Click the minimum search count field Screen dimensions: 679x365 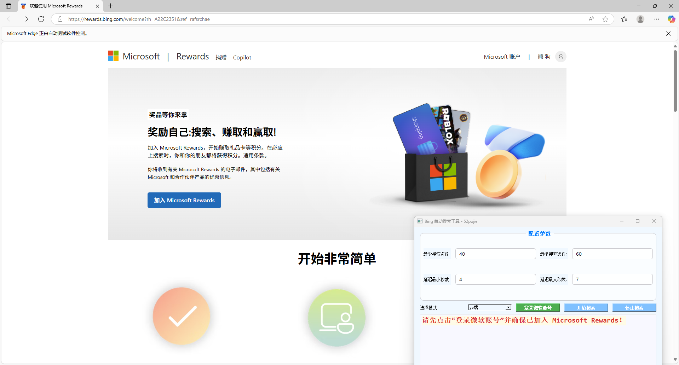tap(495, 254)
